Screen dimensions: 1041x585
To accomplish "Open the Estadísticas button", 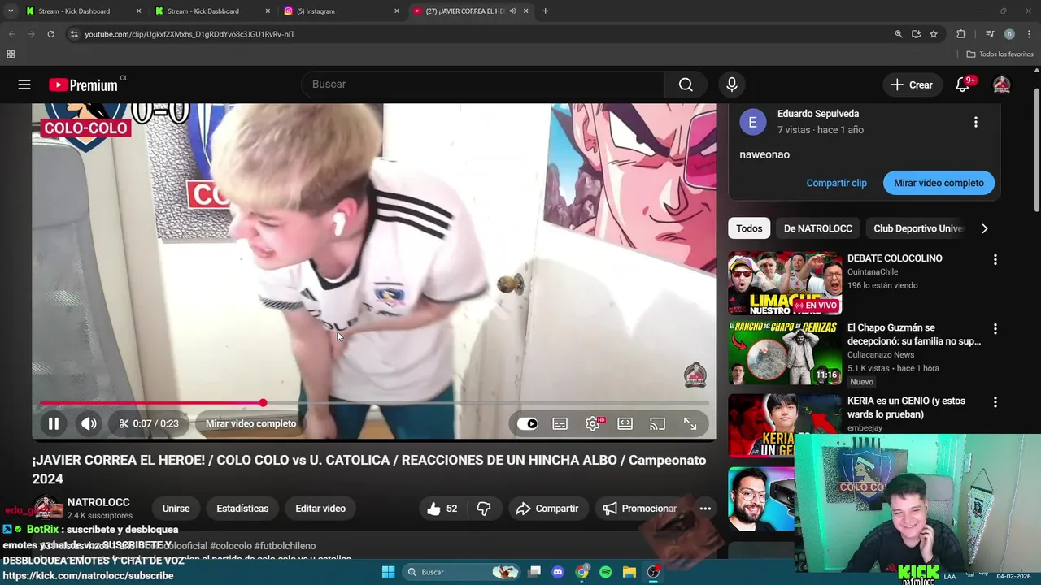I will pyautogui.click(x=242, y=509).
